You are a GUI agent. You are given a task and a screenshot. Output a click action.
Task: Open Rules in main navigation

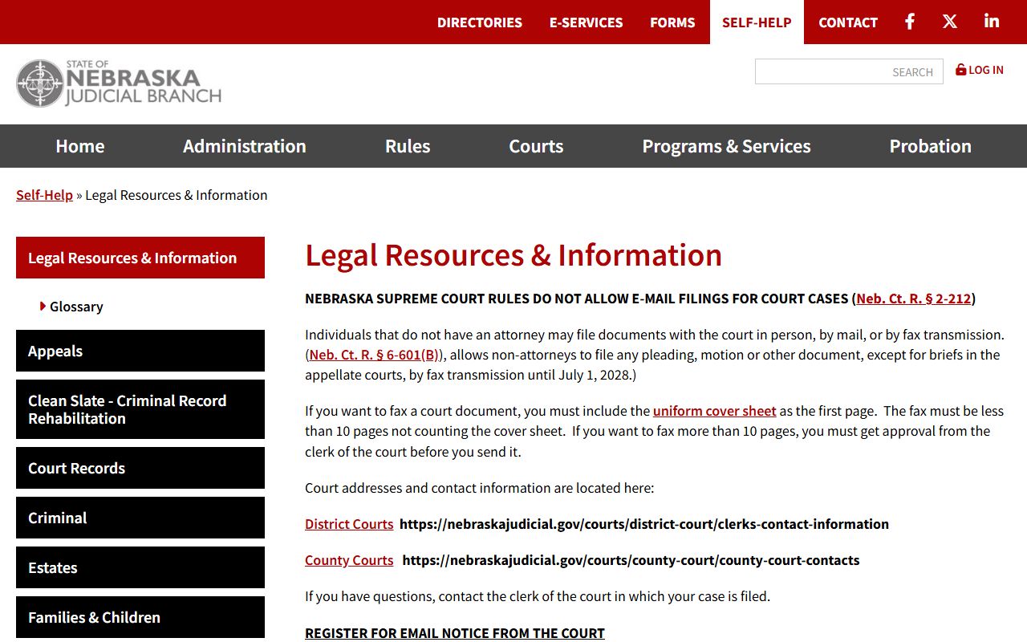408,146
